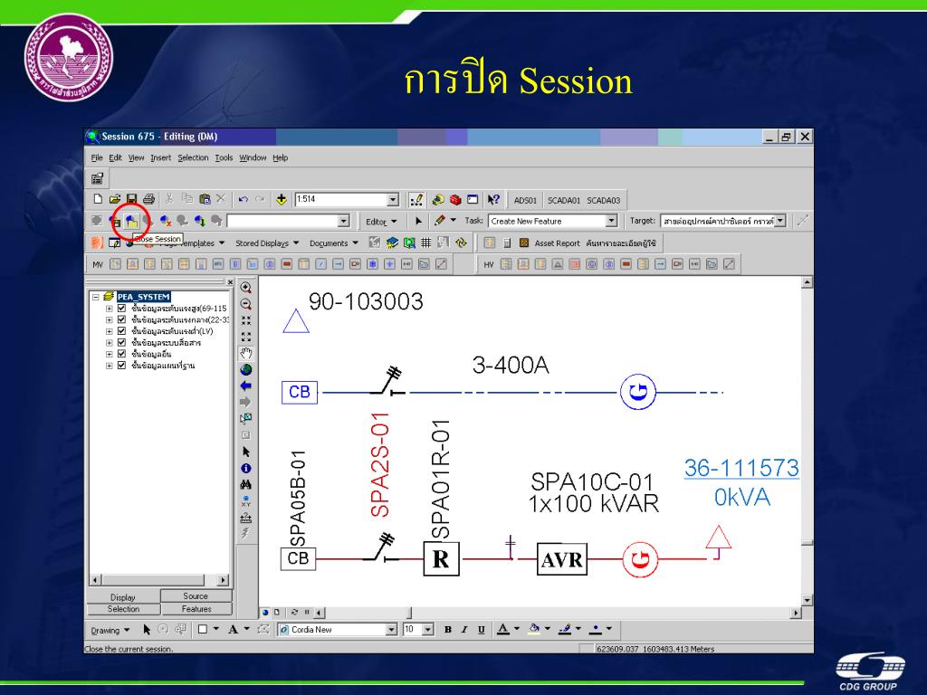The width and height of the screenshot is (927, 695).
Task: Open the Task Create New Feature dropdown
Action: 611,221
